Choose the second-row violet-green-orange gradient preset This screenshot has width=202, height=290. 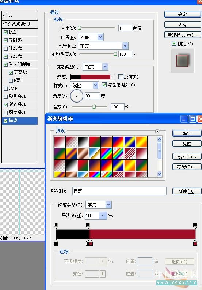pyautogui.click(x=60, y=153)
